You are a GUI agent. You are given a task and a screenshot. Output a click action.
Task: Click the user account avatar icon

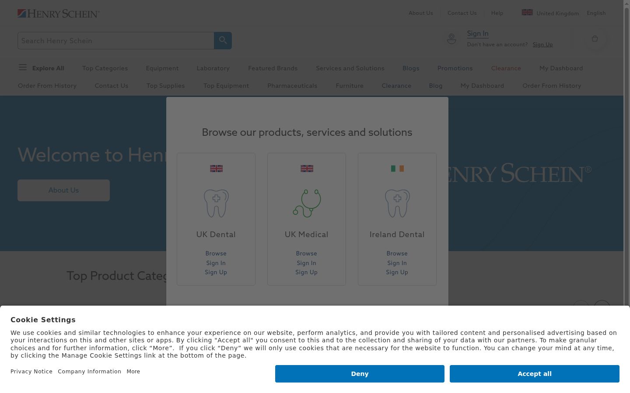[451, 39]
